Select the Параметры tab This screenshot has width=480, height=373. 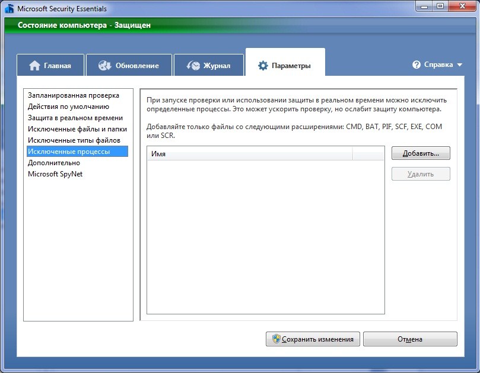285,62
